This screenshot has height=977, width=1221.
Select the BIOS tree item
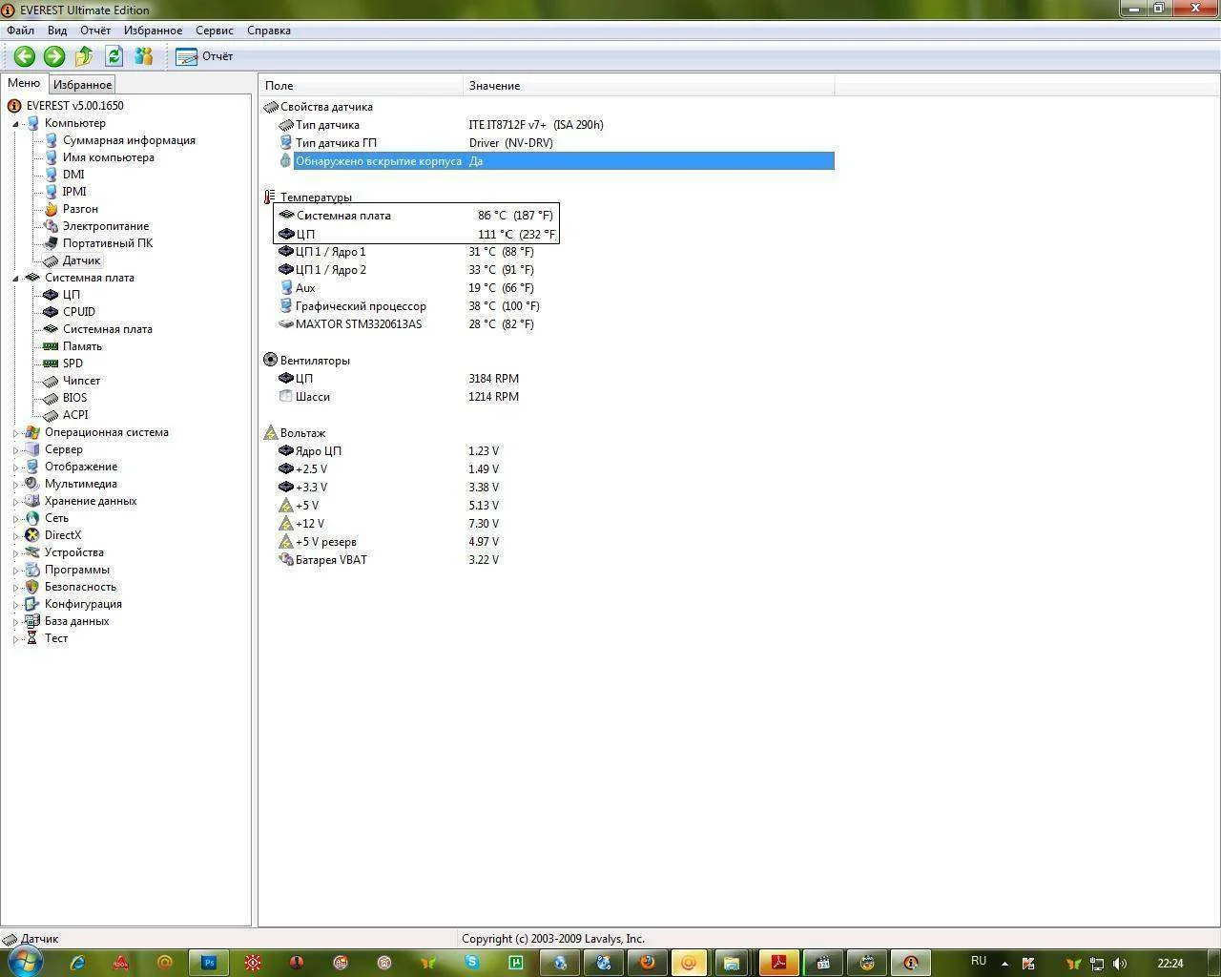(x=74, y=398)
